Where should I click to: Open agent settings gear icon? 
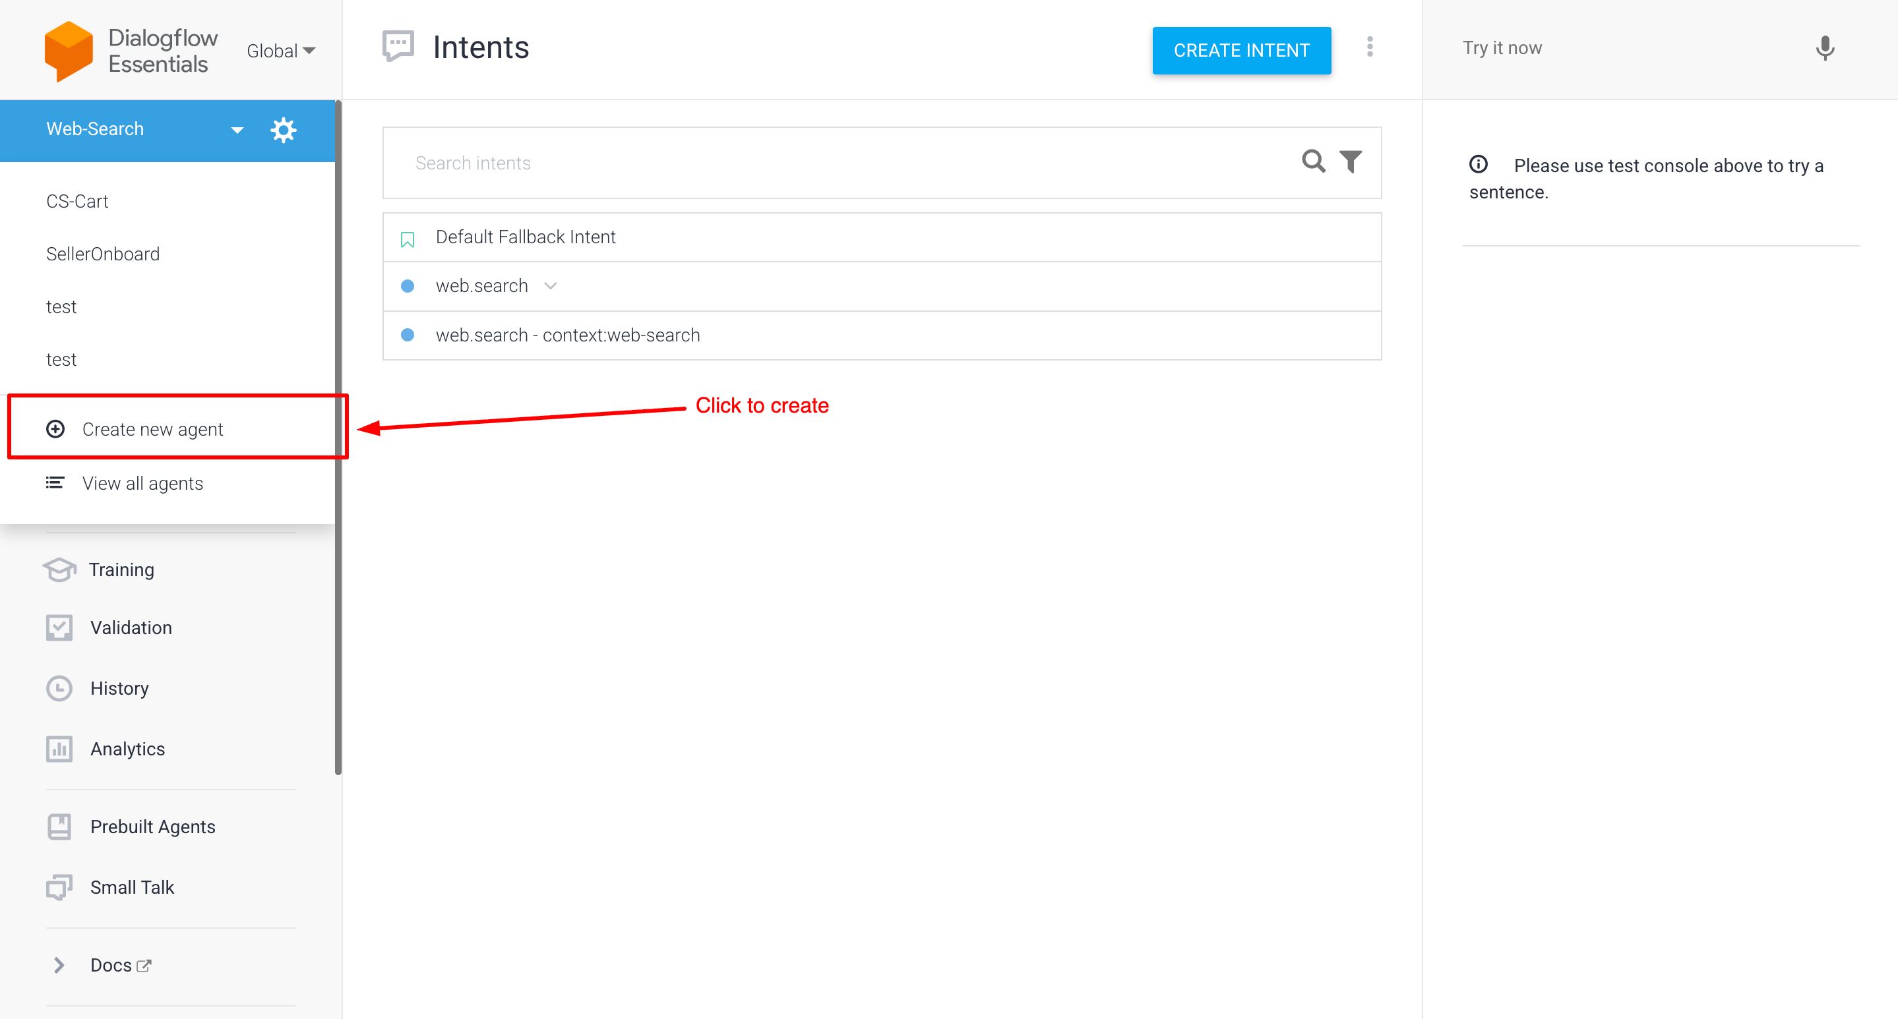click(283, 131)
